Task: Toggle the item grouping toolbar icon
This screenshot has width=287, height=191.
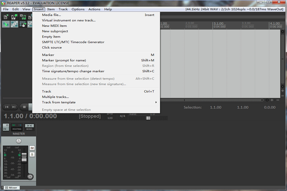Action: click(14, 24)
